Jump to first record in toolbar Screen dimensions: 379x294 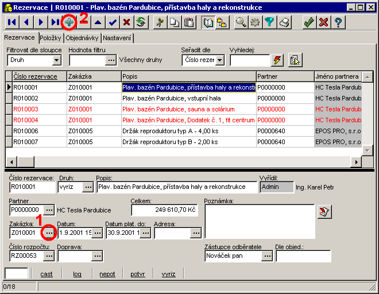click(11, 22)
